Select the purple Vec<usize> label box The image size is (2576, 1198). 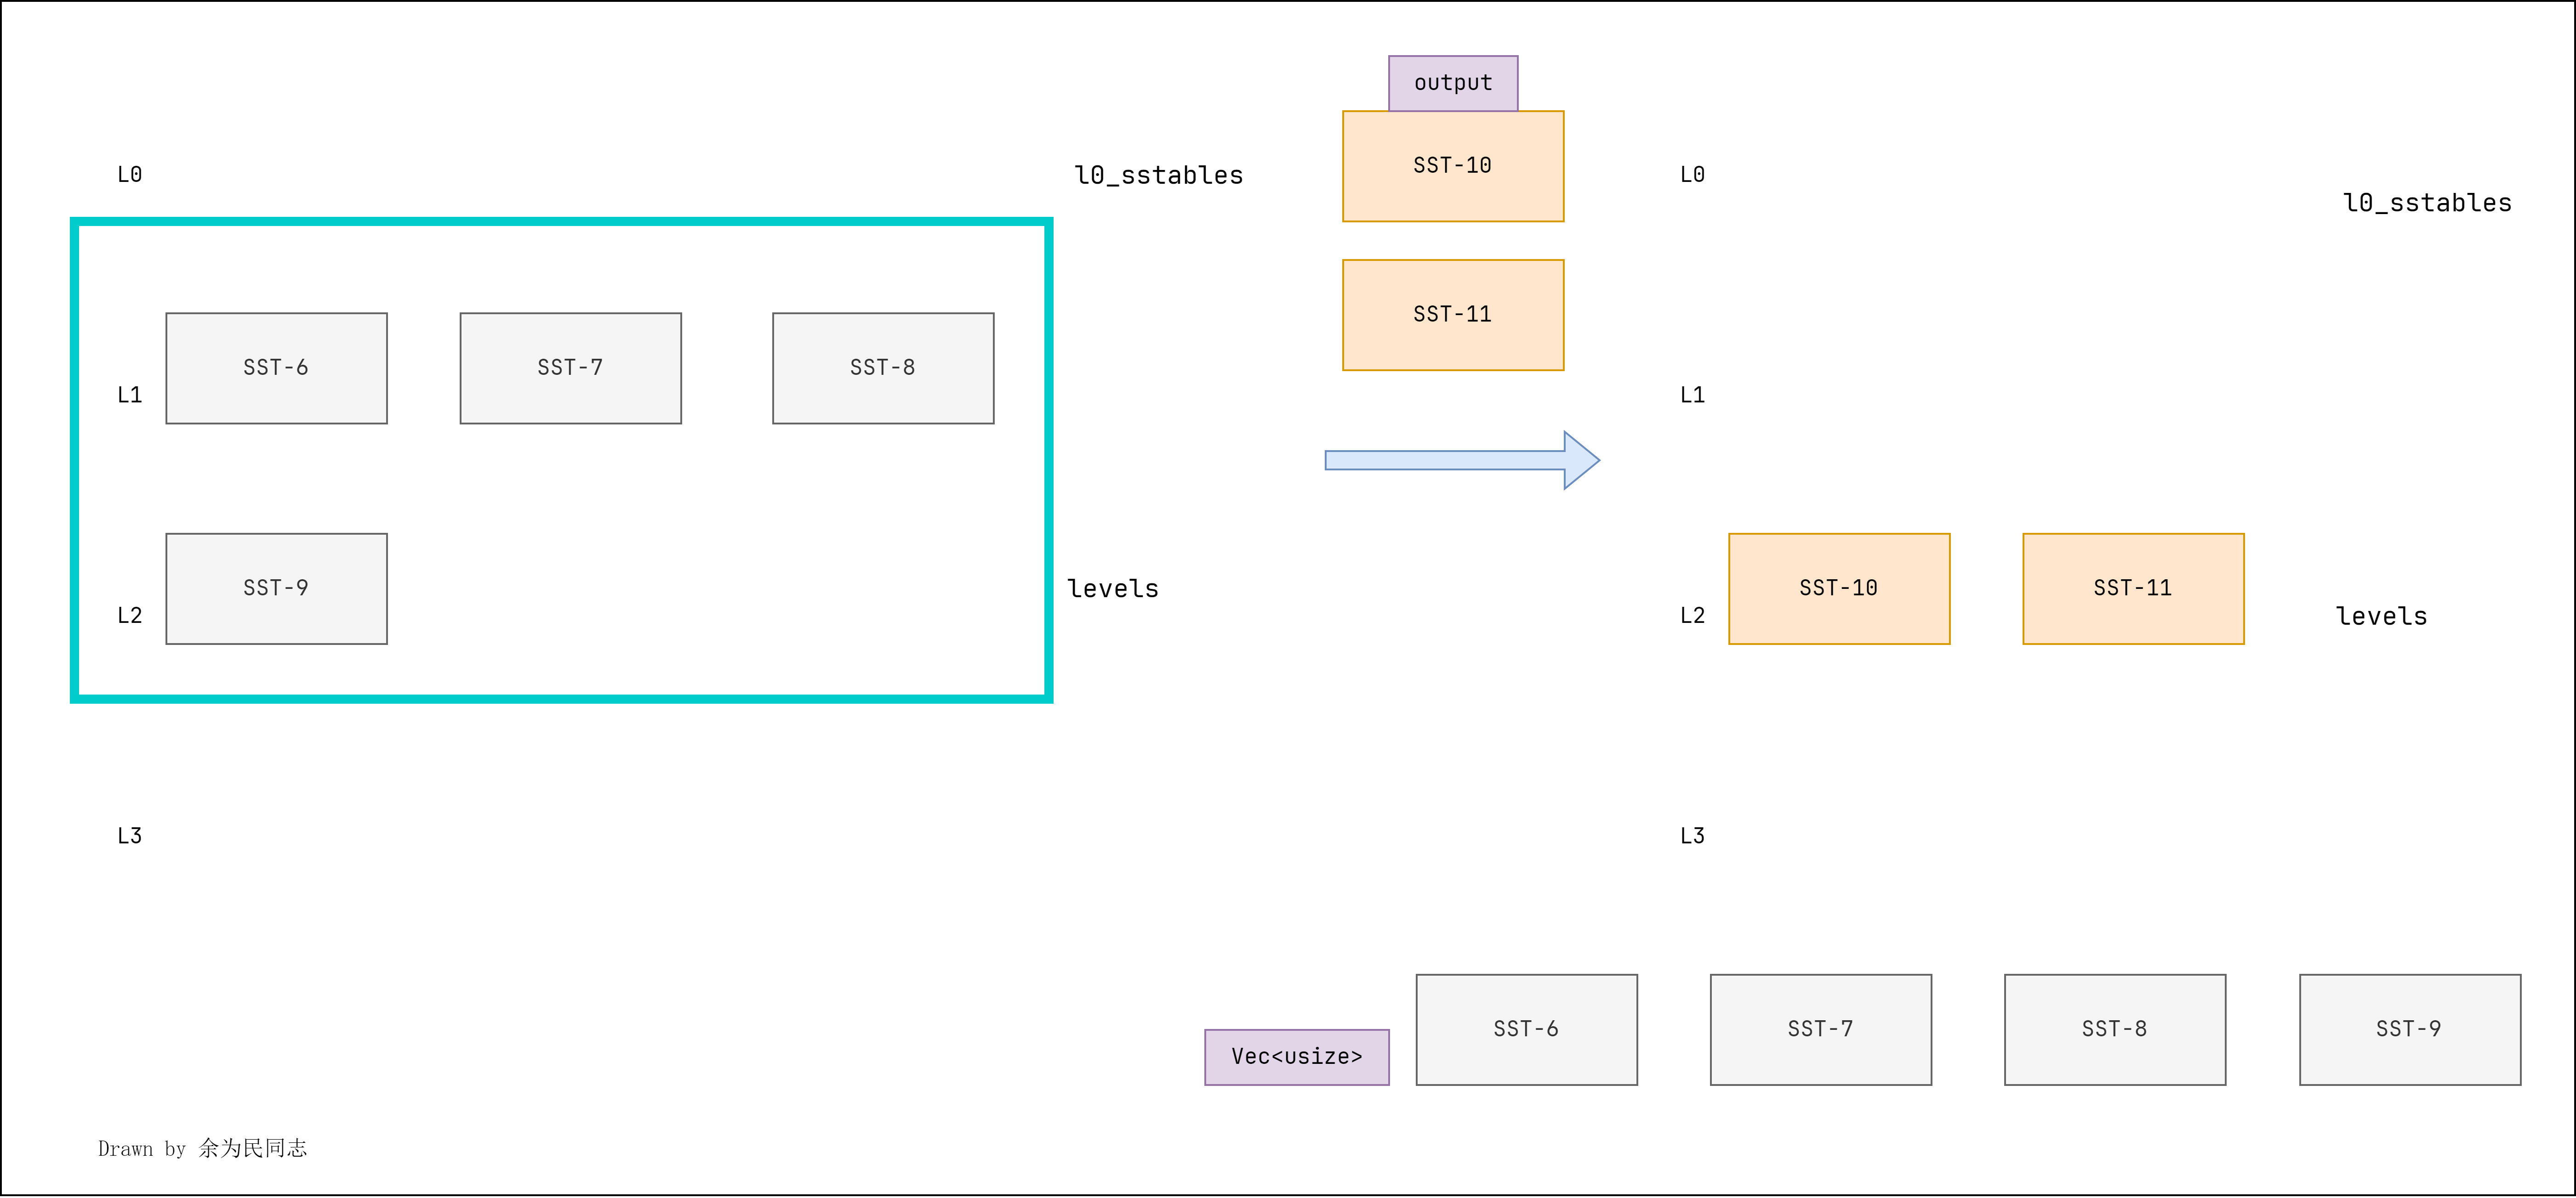[x=1297, y=1057]
